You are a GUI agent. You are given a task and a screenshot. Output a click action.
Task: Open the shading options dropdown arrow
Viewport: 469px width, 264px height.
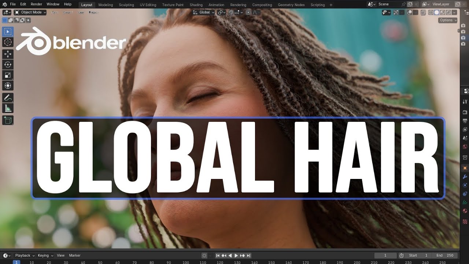[454, 12]
